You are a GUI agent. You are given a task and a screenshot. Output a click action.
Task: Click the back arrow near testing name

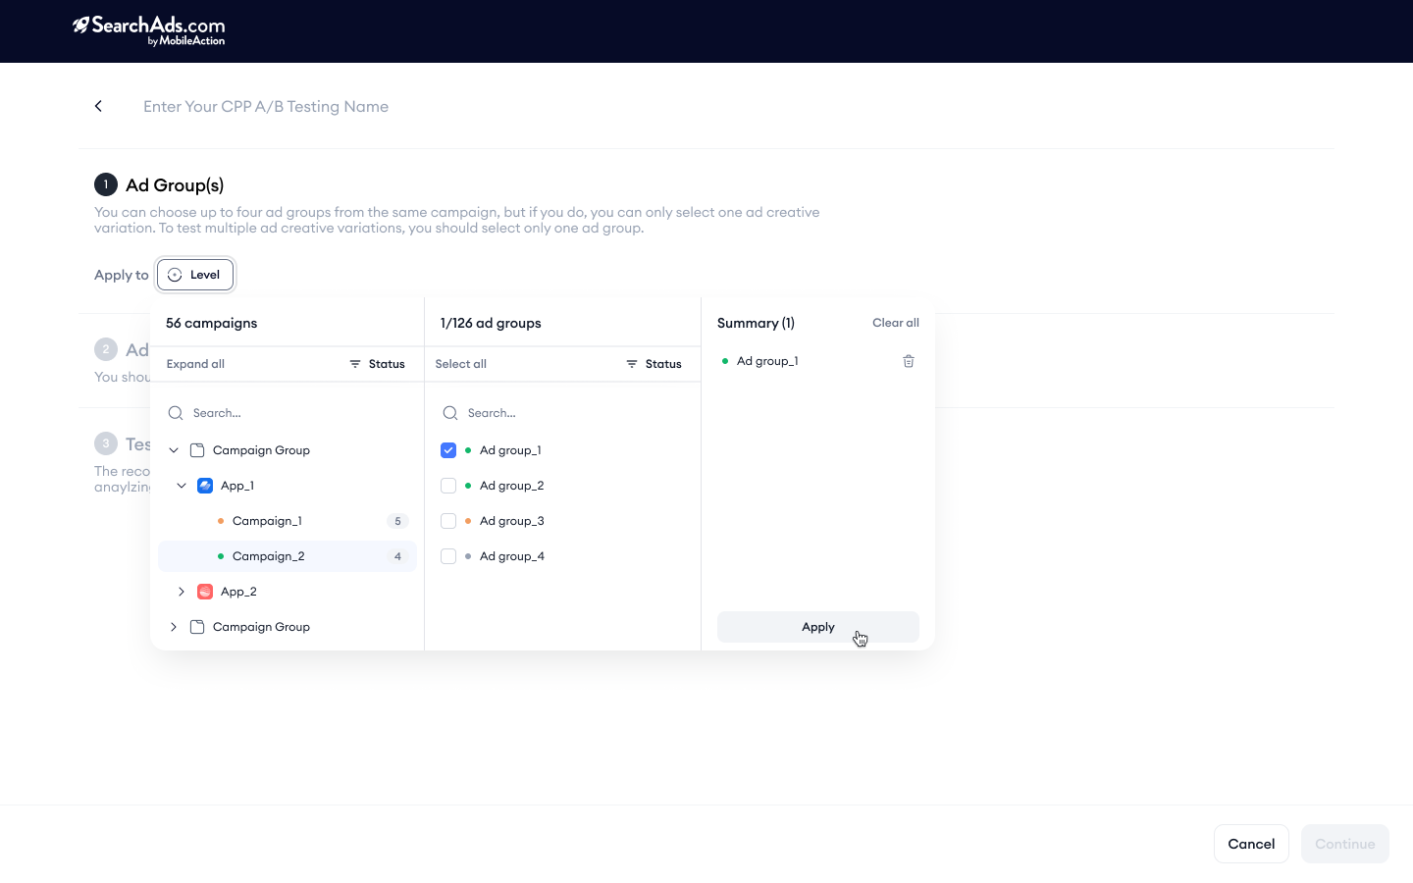[x=98, y=105]
